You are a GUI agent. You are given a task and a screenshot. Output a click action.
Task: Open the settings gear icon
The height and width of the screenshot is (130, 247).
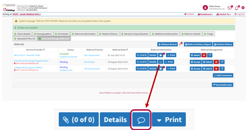243,7
